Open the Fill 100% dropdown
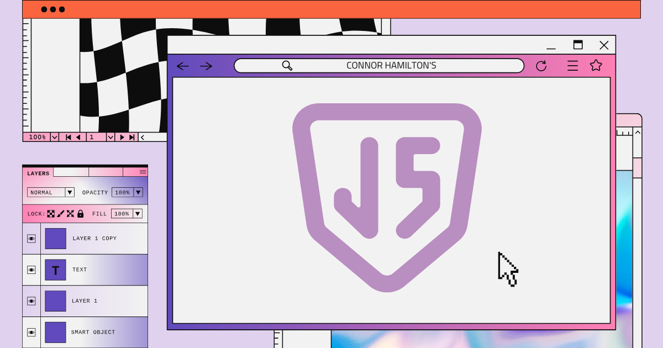Viewport: 663px width, 348px height. (x=137, y=214)
